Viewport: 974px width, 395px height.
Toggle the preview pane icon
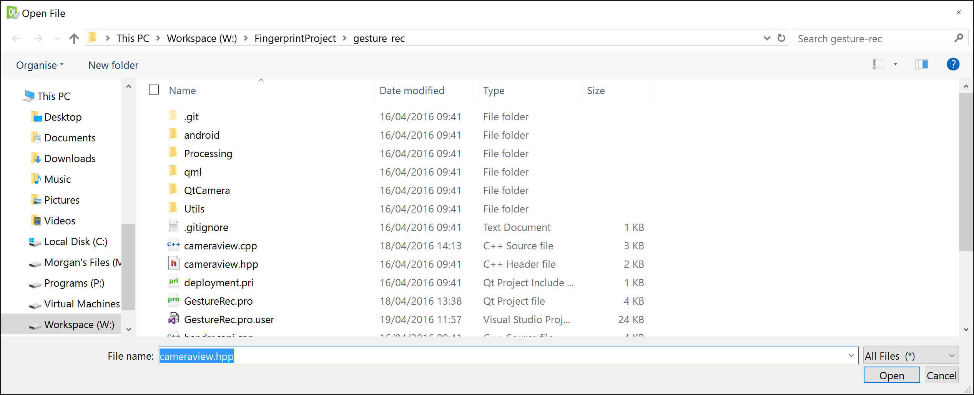pos(921,65)
